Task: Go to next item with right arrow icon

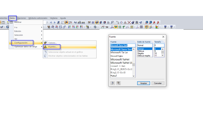Action: point(55,22)
